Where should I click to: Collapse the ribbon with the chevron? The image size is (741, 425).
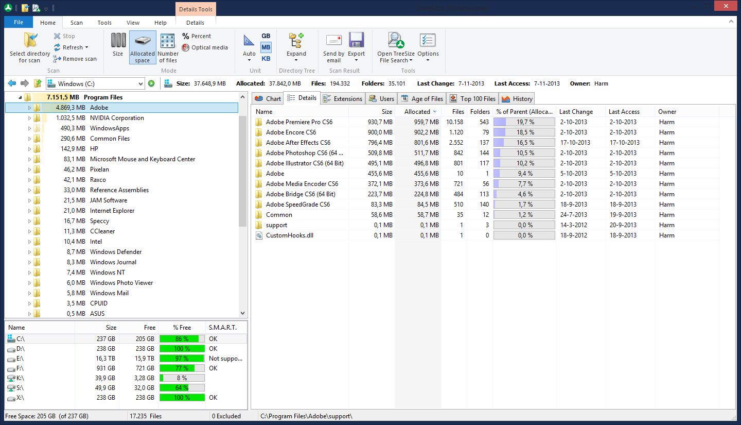[731, 22]
